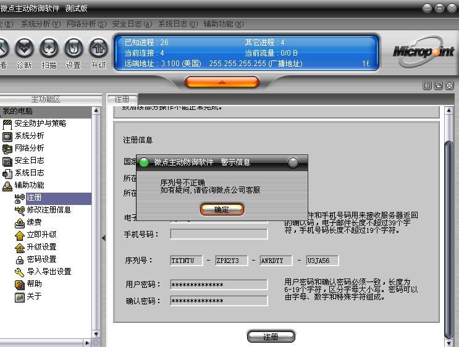Image resolution: width=459 pixels, height=347 pixels.
Task: Open the 网络分析(S) menu
Action: [x=86, y=24]
